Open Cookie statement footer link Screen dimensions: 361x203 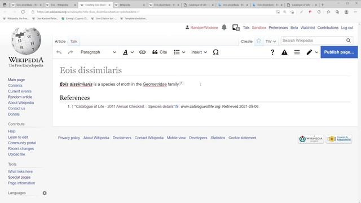pyautogui.click(x=242, y=138)
